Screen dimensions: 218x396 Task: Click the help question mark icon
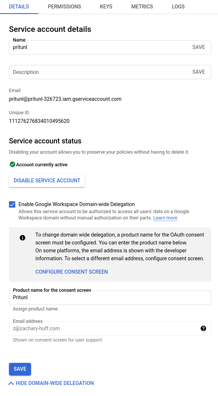tap(203, 328)
